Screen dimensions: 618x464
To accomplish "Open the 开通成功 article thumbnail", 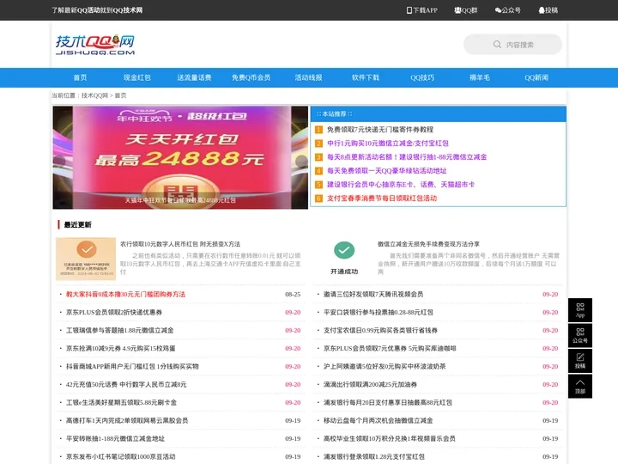I will [x=344, y=258].
